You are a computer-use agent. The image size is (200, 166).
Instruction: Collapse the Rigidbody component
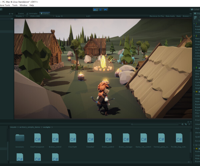click(x=194, y=36)
